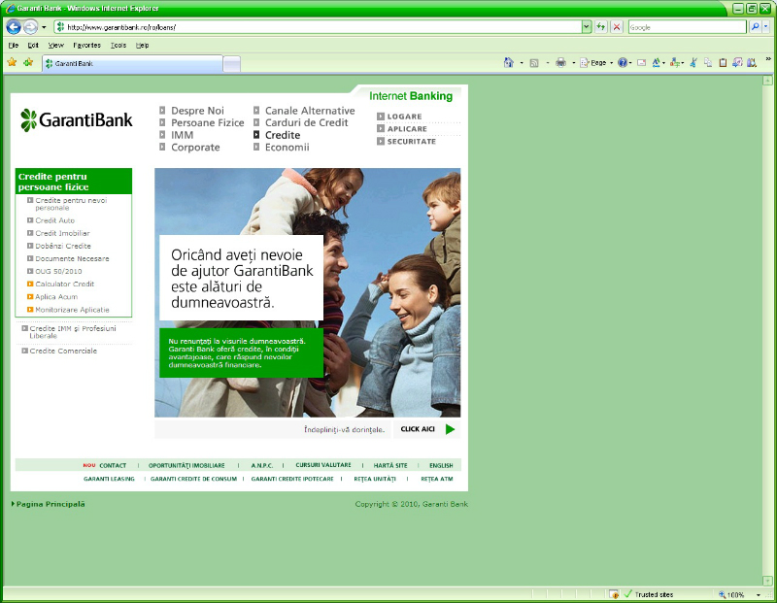777x603 pixels.
Task: Open the Help icon dropdown arrow
Action: pyautogui.click(x=630, y=63)
